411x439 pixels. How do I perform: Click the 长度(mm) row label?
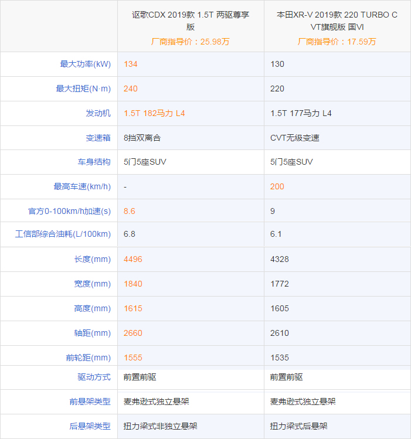click(93, 259)
